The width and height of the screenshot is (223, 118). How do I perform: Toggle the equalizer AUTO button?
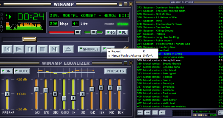tap(22, 71)
